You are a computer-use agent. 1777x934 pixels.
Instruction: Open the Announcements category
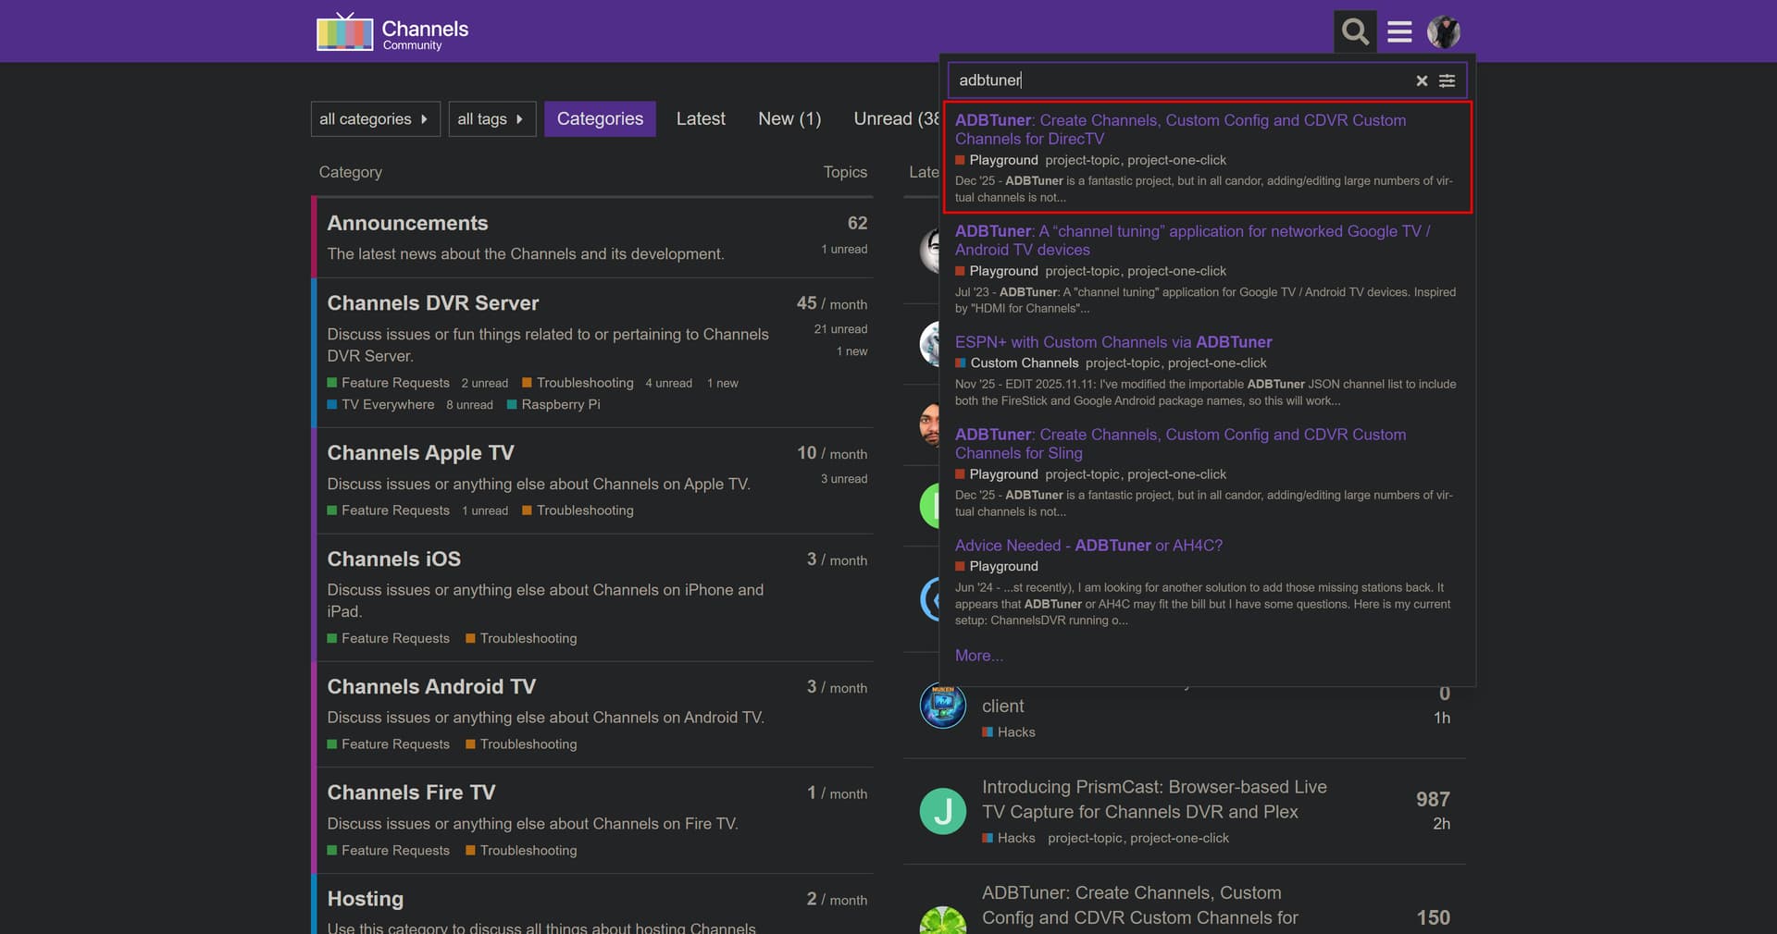click(x=407, y=223)
